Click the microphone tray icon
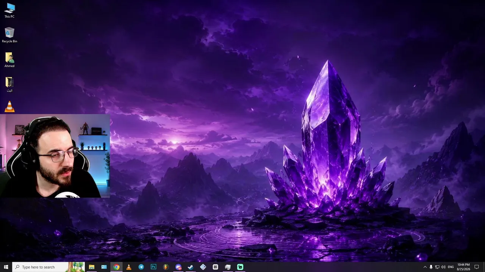The image size is (485, 272). click(431, 267)
